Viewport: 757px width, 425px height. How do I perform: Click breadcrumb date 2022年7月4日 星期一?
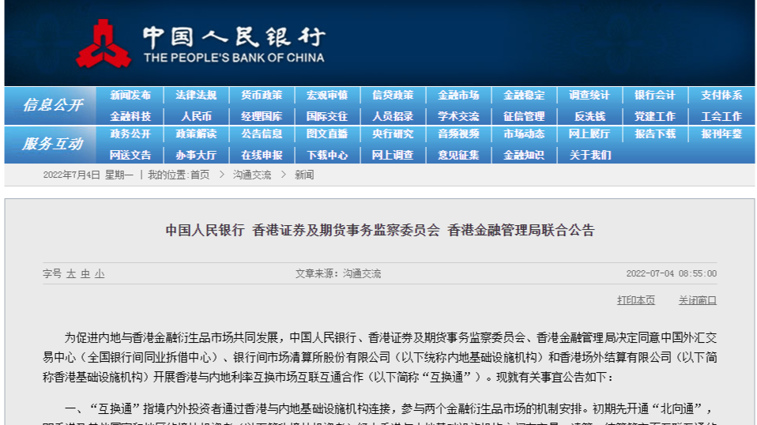89,175
